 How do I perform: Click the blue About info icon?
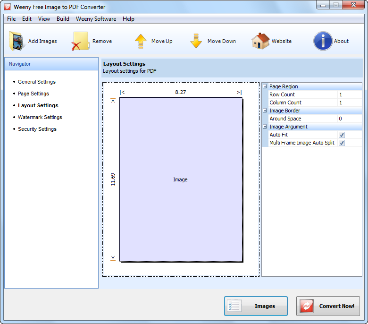pyautogui.click(x=323, y=41)
